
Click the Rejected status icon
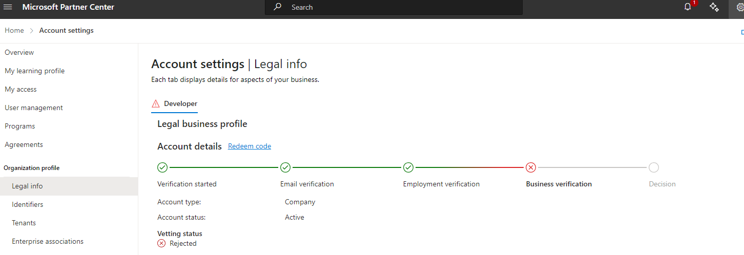click(x=161, y=243)
